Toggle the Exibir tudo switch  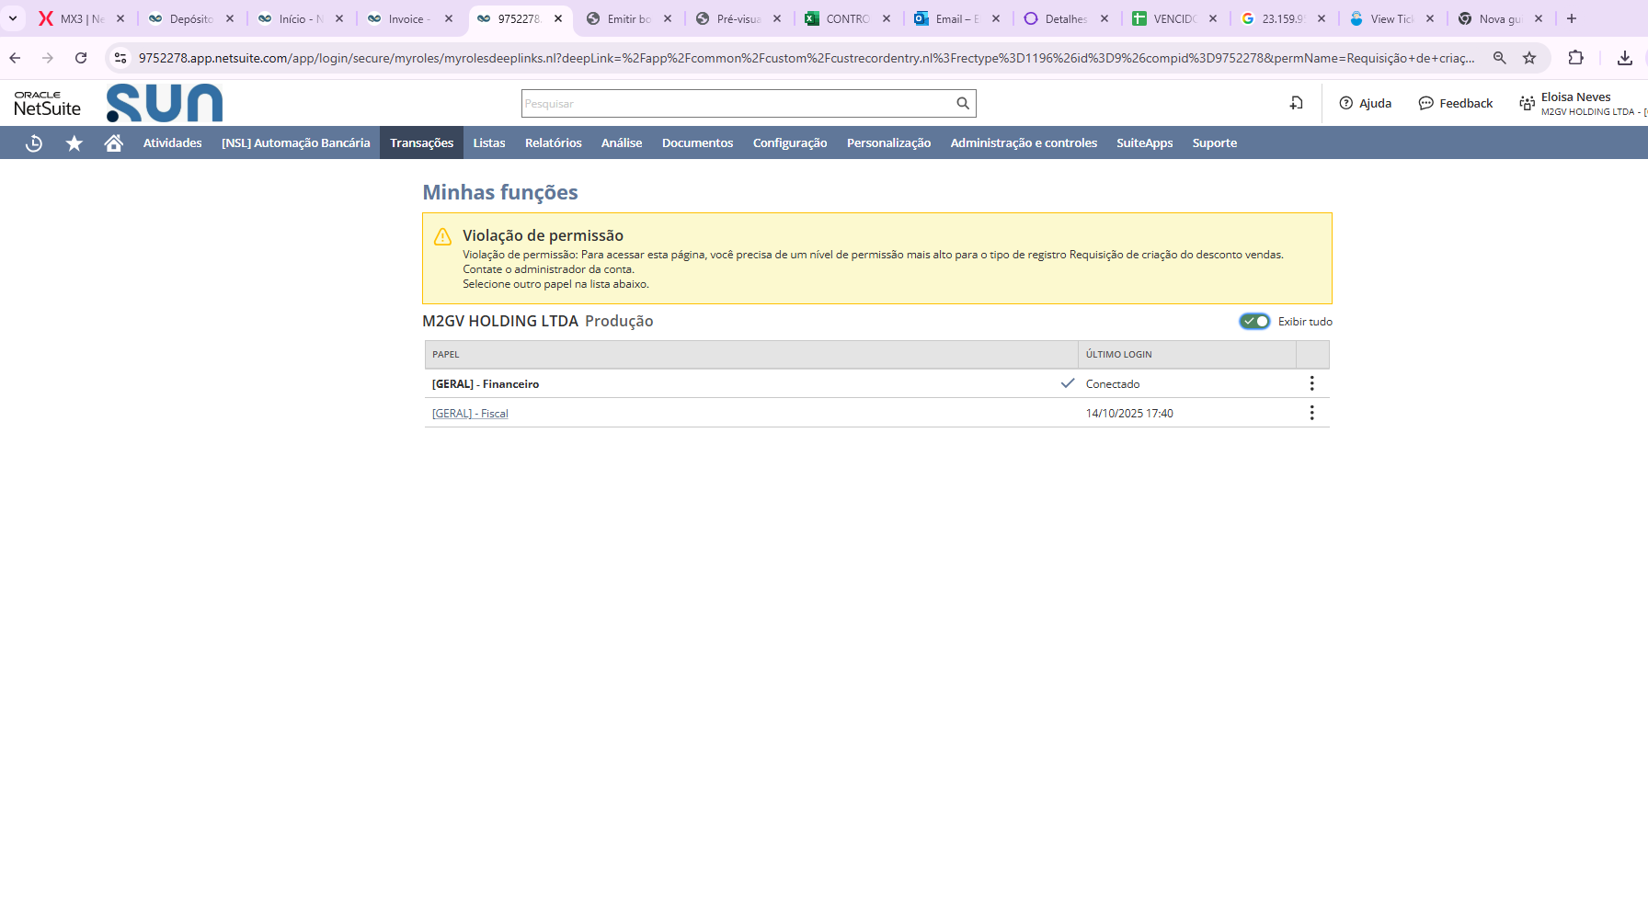click(x=1254, y=322)
